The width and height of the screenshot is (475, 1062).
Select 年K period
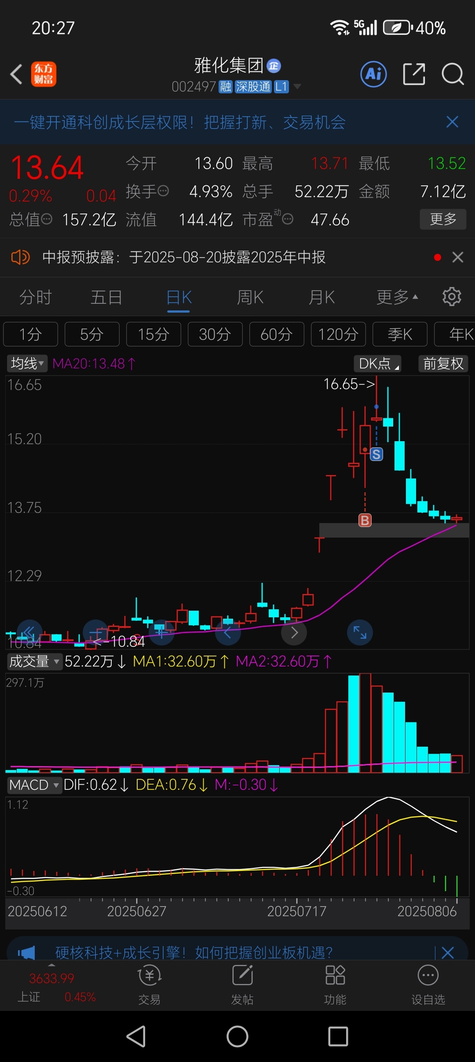455,334
